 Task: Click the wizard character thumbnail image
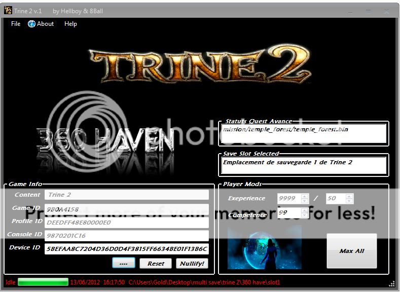tap(264, 247)
